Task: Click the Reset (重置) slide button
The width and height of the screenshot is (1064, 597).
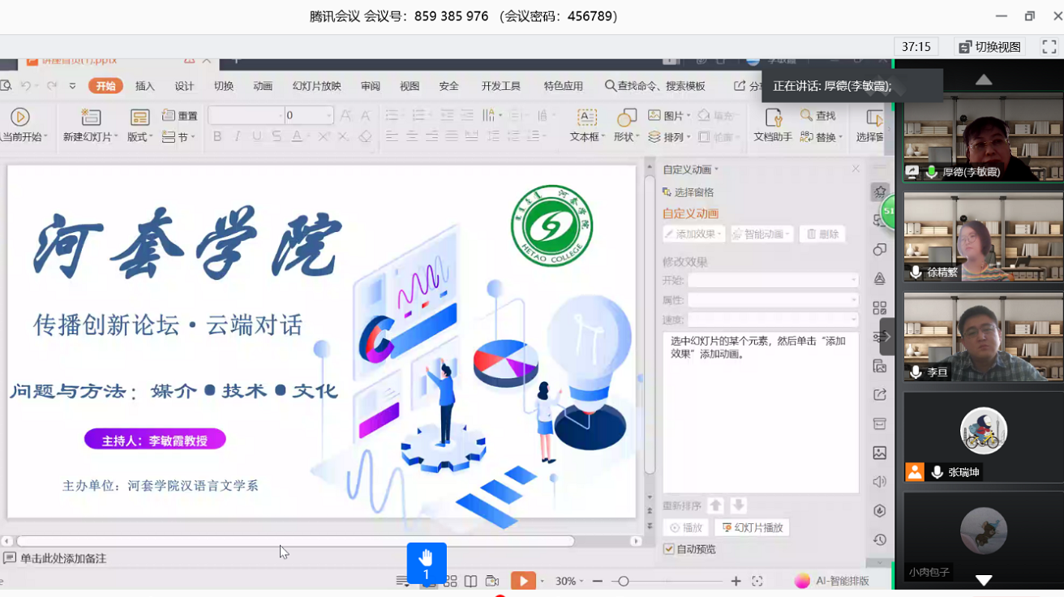Action: [x=180, y=116]
